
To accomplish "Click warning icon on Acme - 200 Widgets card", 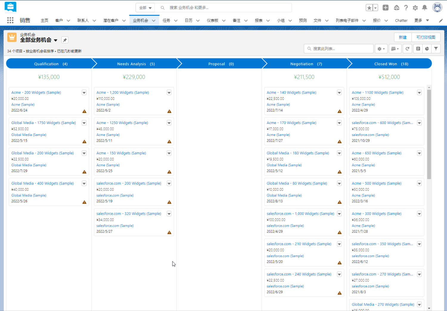I will (84, 111).
